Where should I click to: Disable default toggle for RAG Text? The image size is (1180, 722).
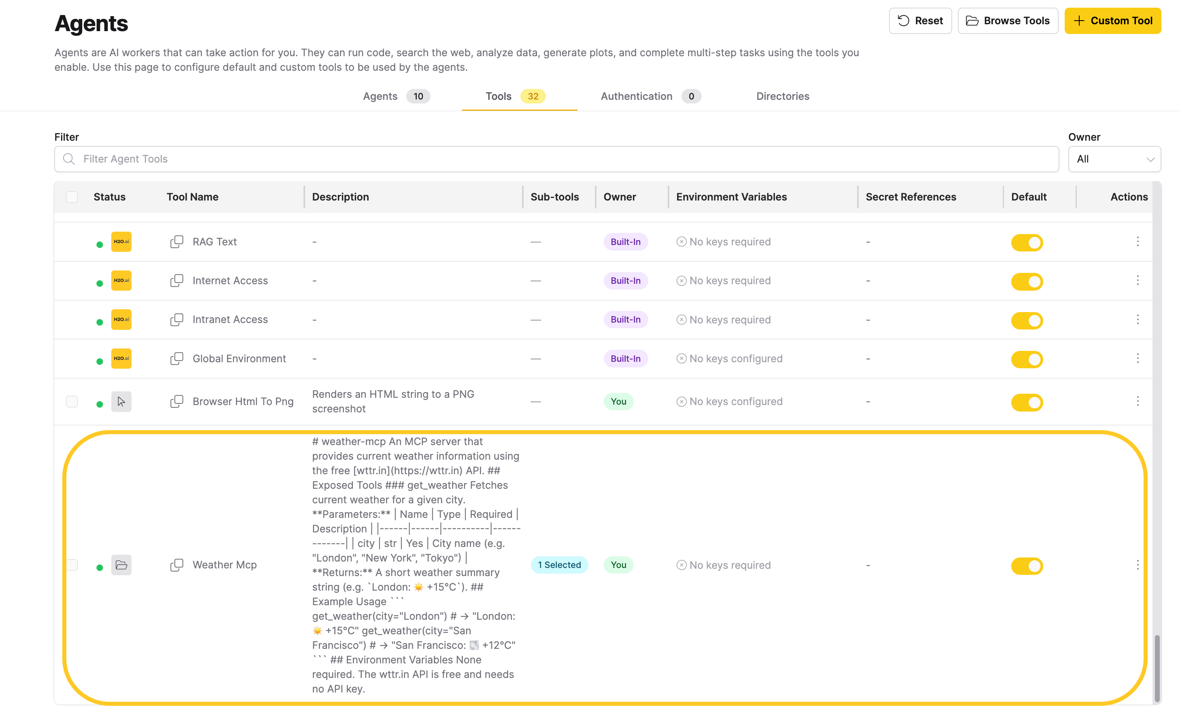coord(1027,243)
